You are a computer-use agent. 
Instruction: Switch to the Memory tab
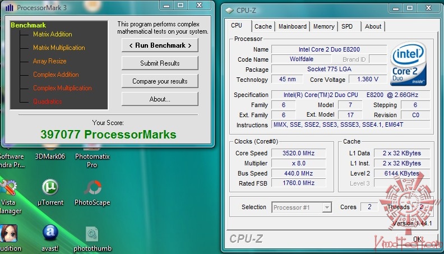(324, 26)
